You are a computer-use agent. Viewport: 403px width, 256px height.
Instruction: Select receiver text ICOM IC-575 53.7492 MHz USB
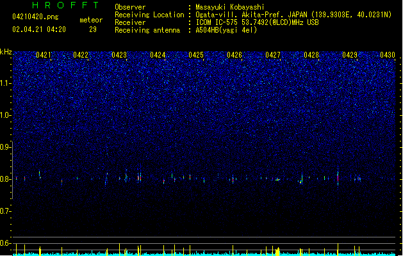258,22
